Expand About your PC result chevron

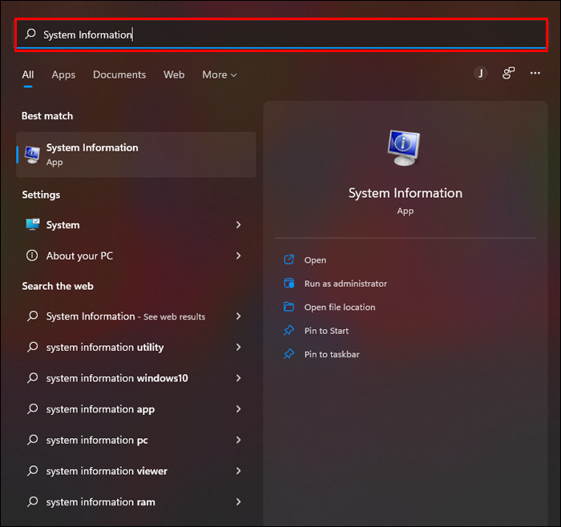pos(238,255)
